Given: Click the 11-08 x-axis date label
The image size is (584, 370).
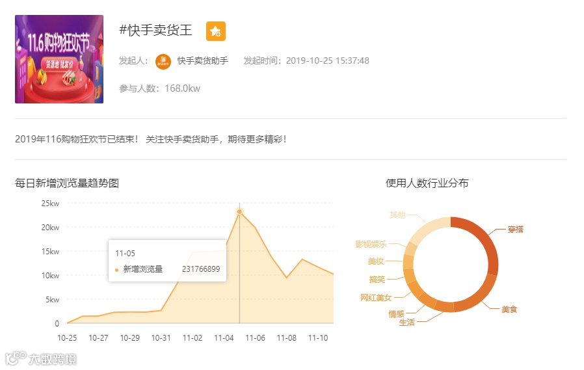Looking at the screenshot, I should 286,338.
